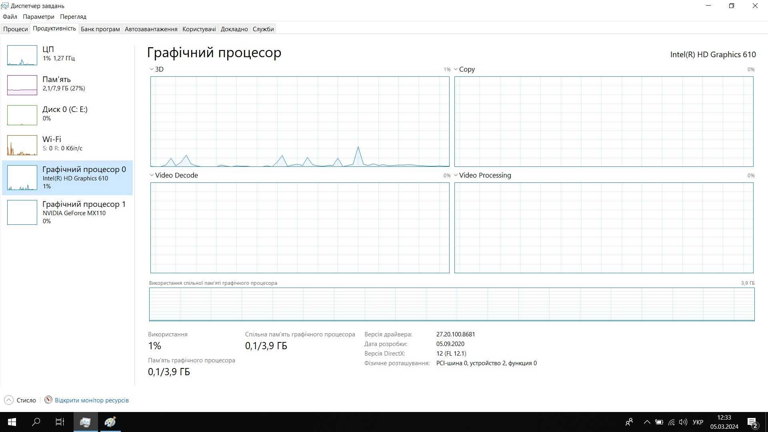Image resolution: width=768 pixels, height=432 pixels.
Task: Click the PCI-шина 0 location text
Action: tap(486, 363)
